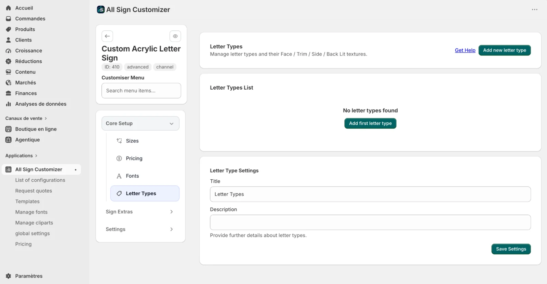Click the Analyses de données chart icon
Viewport: 547px width, 284px height.
click(9, 104)
